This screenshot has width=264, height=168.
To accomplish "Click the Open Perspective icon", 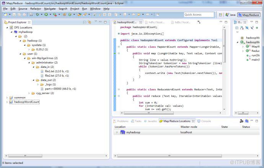I will pyautogui.click(x=220, y=15).
